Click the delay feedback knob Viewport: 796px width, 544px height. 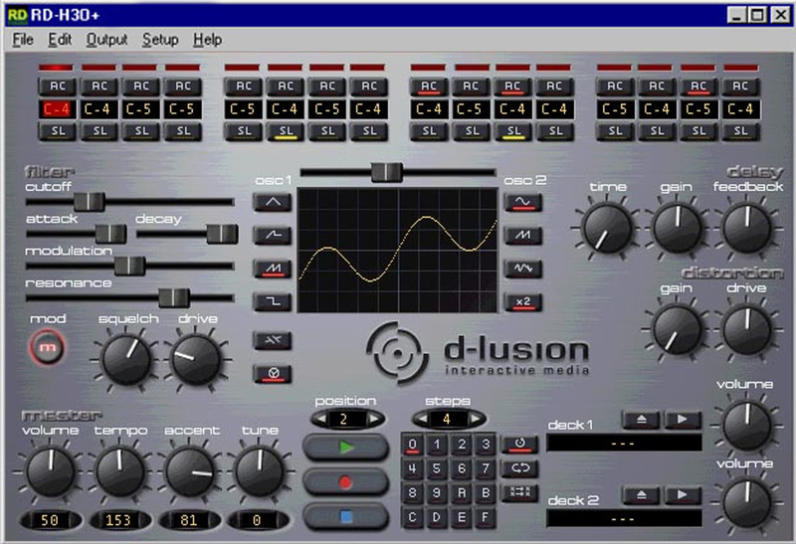tap(746, 228)
